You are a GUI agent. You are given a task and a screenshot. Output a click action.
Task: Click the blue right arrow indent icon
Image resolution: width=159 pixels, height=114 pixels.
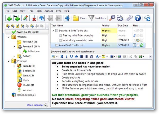point(67,18)
